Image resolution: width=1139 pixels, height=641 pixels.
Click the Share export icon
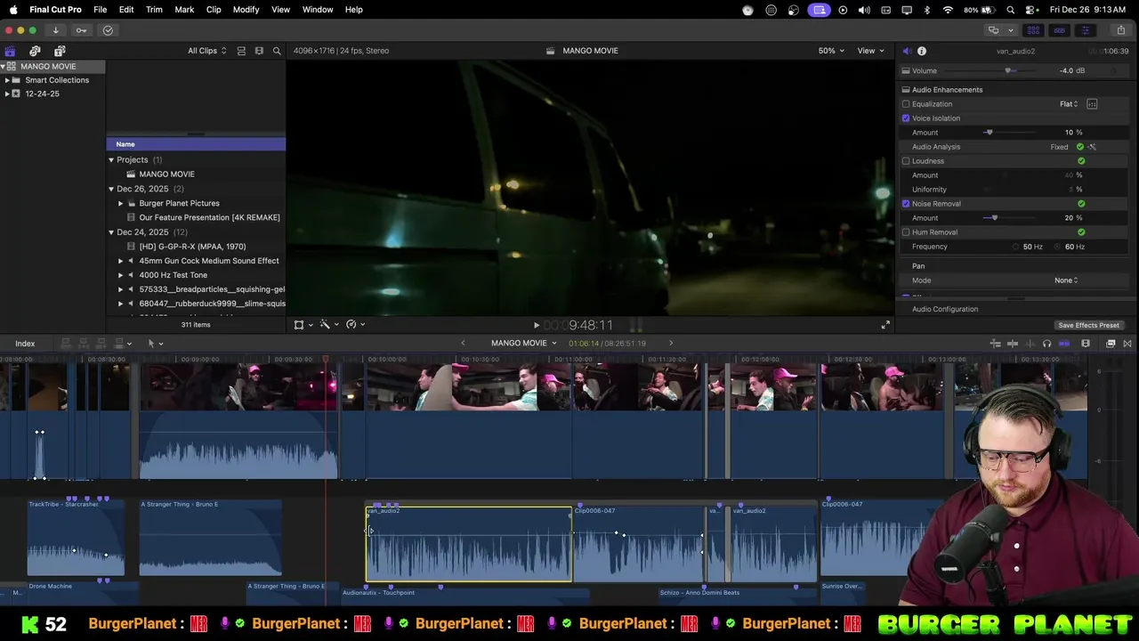coord(1120,30)
